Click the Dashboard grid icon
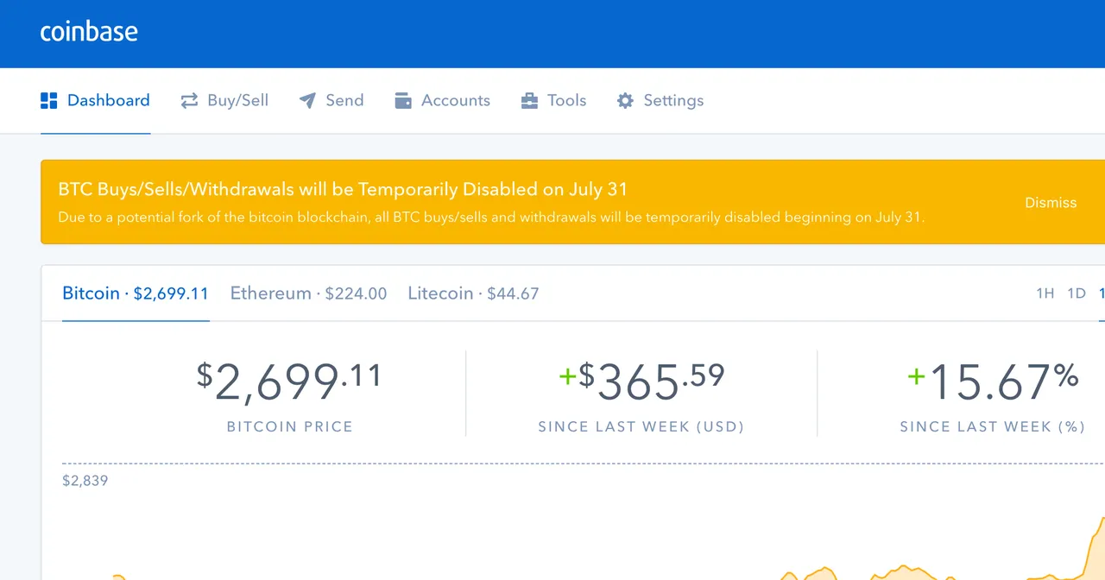Viewport: 1105px width, 580px height. (48, 101)
